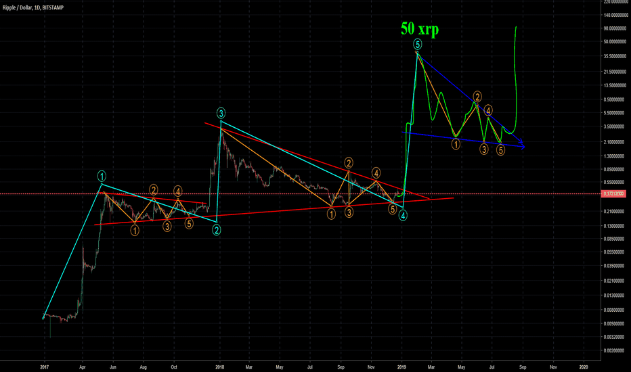This screenshot has width=631, height=372.
Task: Click the 21.50000000 price axis label
Action: coord(615,72)
